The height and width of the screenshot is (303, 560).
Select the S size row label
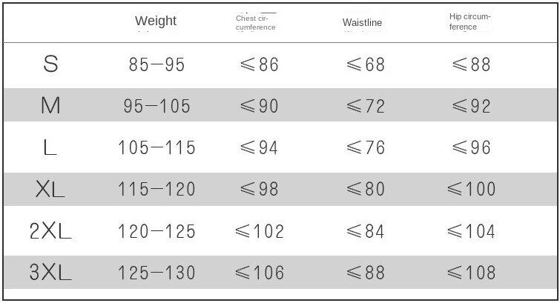[50, 64]
